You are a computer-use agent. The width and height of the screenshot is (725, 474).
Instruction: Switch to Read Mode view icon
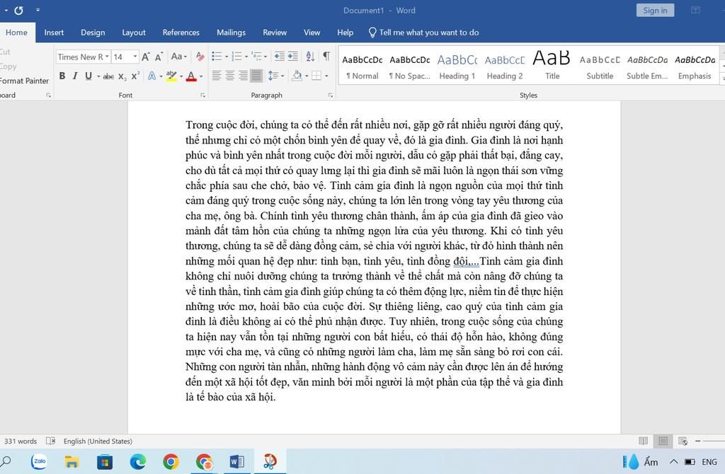tap(643, 441)
